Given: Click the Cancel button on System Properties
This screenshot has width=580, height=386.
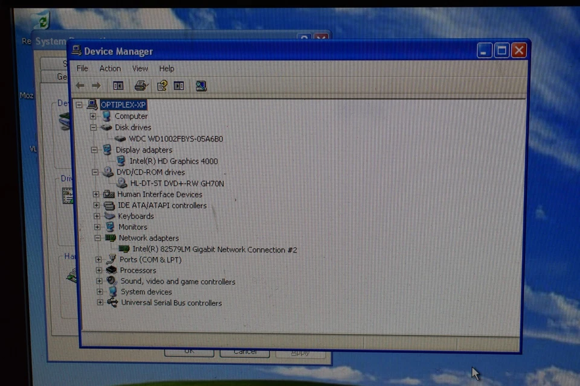Looking at the screenshot, I should pos(245,352).
